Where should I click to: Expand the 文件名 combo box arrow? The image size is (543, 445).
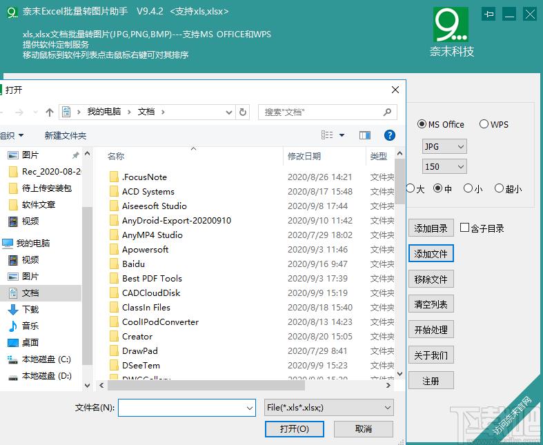click(x=249, y=408)
